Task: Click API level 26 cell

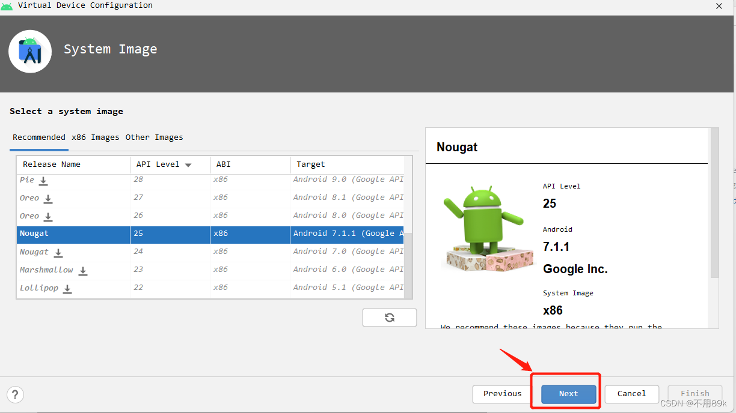Action: [x=170, y=217]
